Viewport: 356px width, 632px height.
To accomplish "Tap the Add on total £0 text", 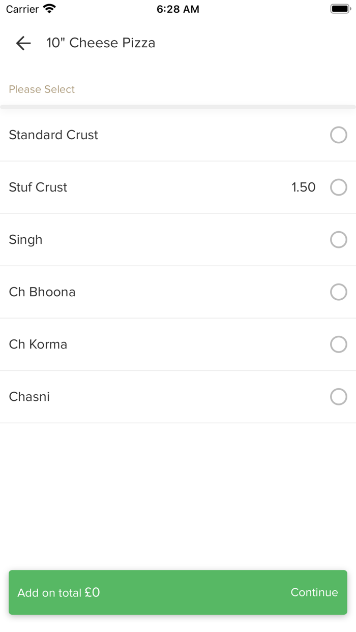I will (58, 592).
